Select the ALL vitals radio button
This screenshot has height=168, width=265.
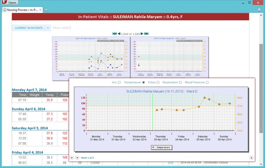pyautogui.click(x=119, y=82)
